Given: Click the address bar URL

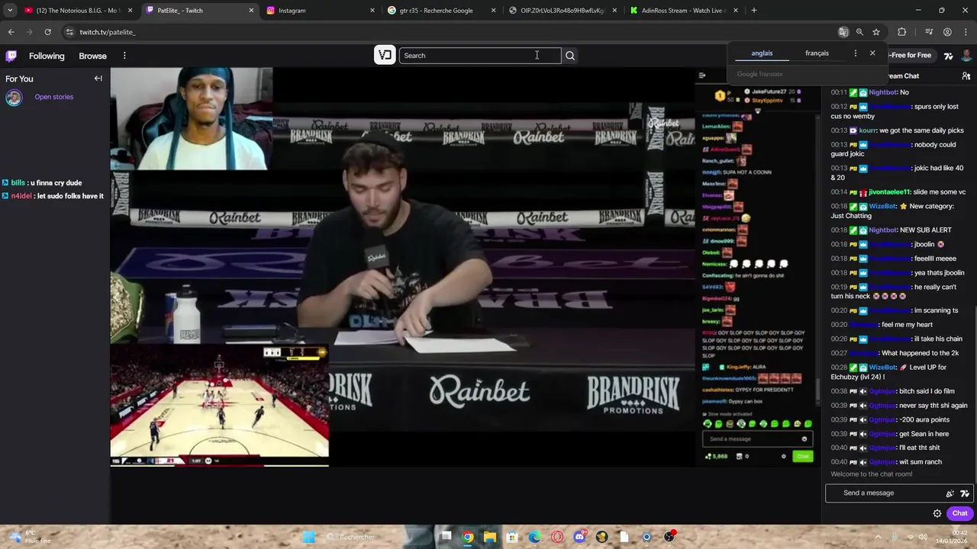Looking at the screenshot, I should (x=108, y=32).
